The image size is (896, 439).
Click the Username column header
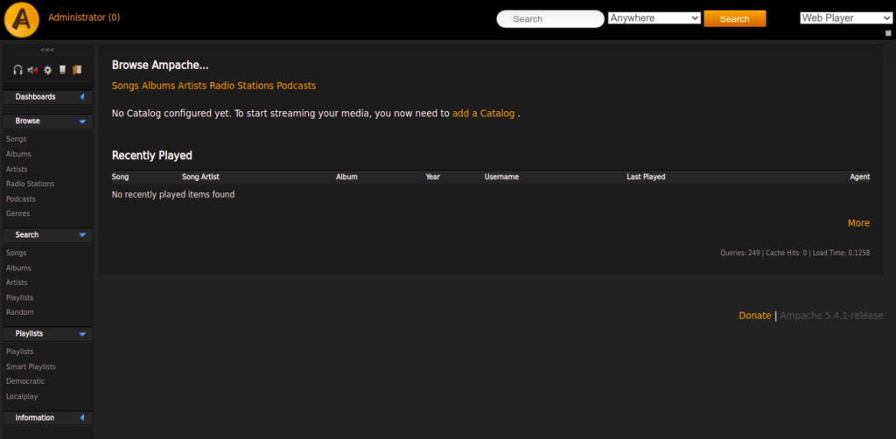point(501,177)
